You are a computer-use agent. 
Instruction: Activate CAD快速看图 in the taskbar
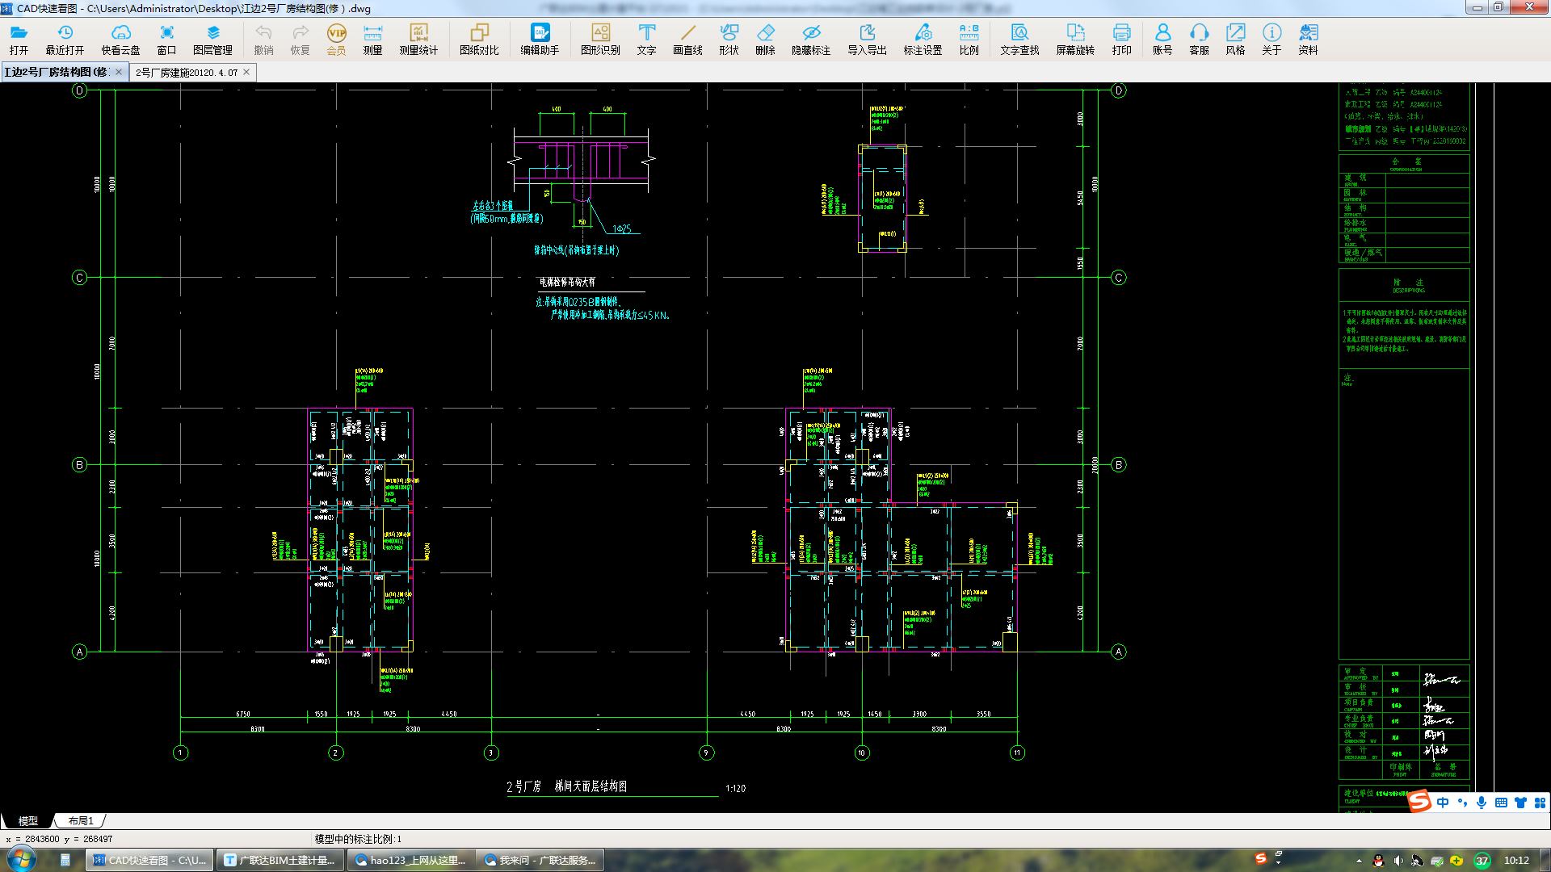149,860
